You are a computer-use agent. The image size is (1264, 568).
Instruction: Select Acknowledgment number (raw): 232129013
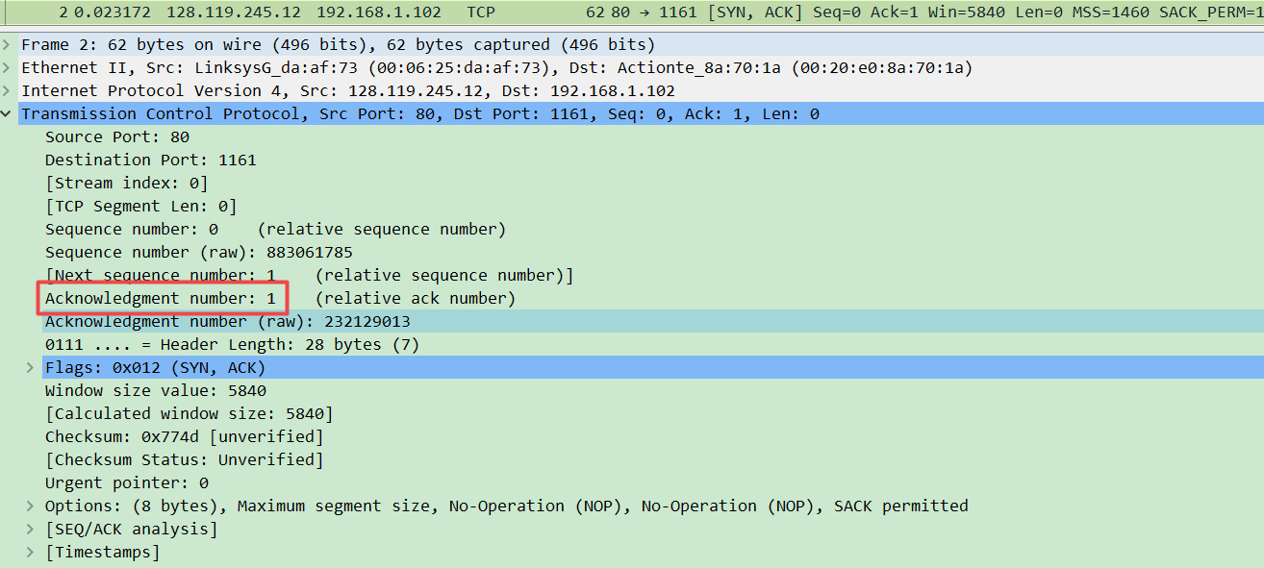pyautogui.click(x=228, y=322)
